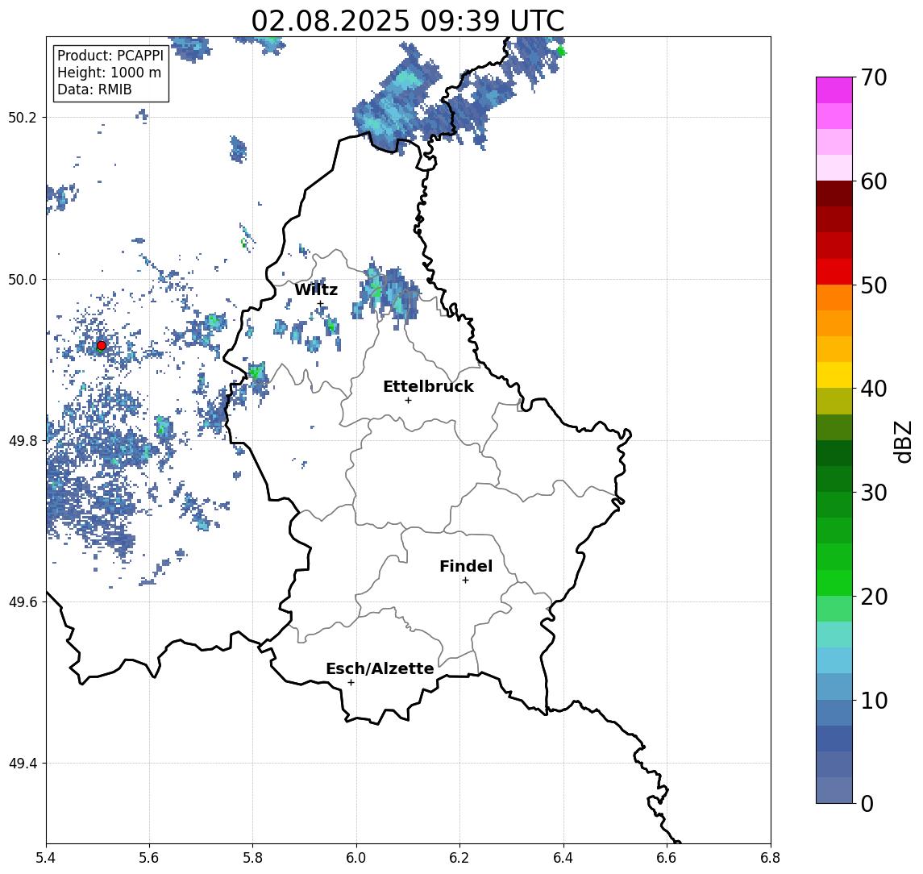The height and width of the screenshot is (874, 923).
Task: Click the cross marker below Ettelbruck
Action: click(x=408, y=401)
